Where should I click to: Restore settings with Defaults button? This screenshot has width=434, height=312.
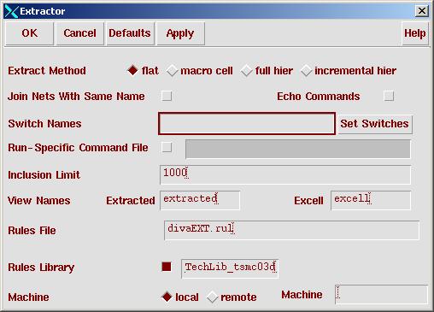[x=130, y=33]
